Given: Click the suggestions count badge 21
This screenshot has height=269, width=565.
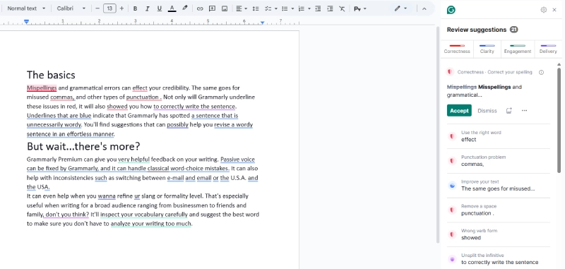Looking at the screenshot, I should [514, 30].
